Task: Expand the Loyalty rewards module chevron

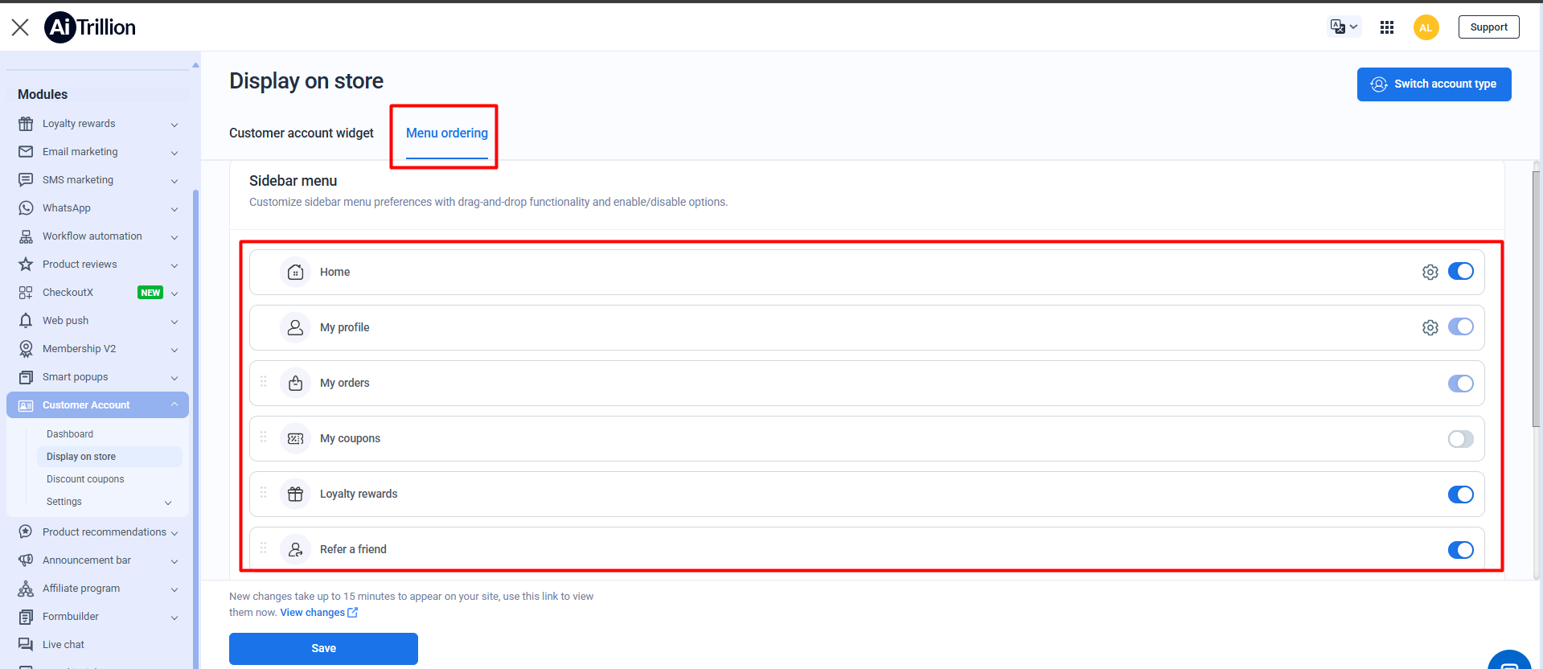Action: [x=174, y=125]
